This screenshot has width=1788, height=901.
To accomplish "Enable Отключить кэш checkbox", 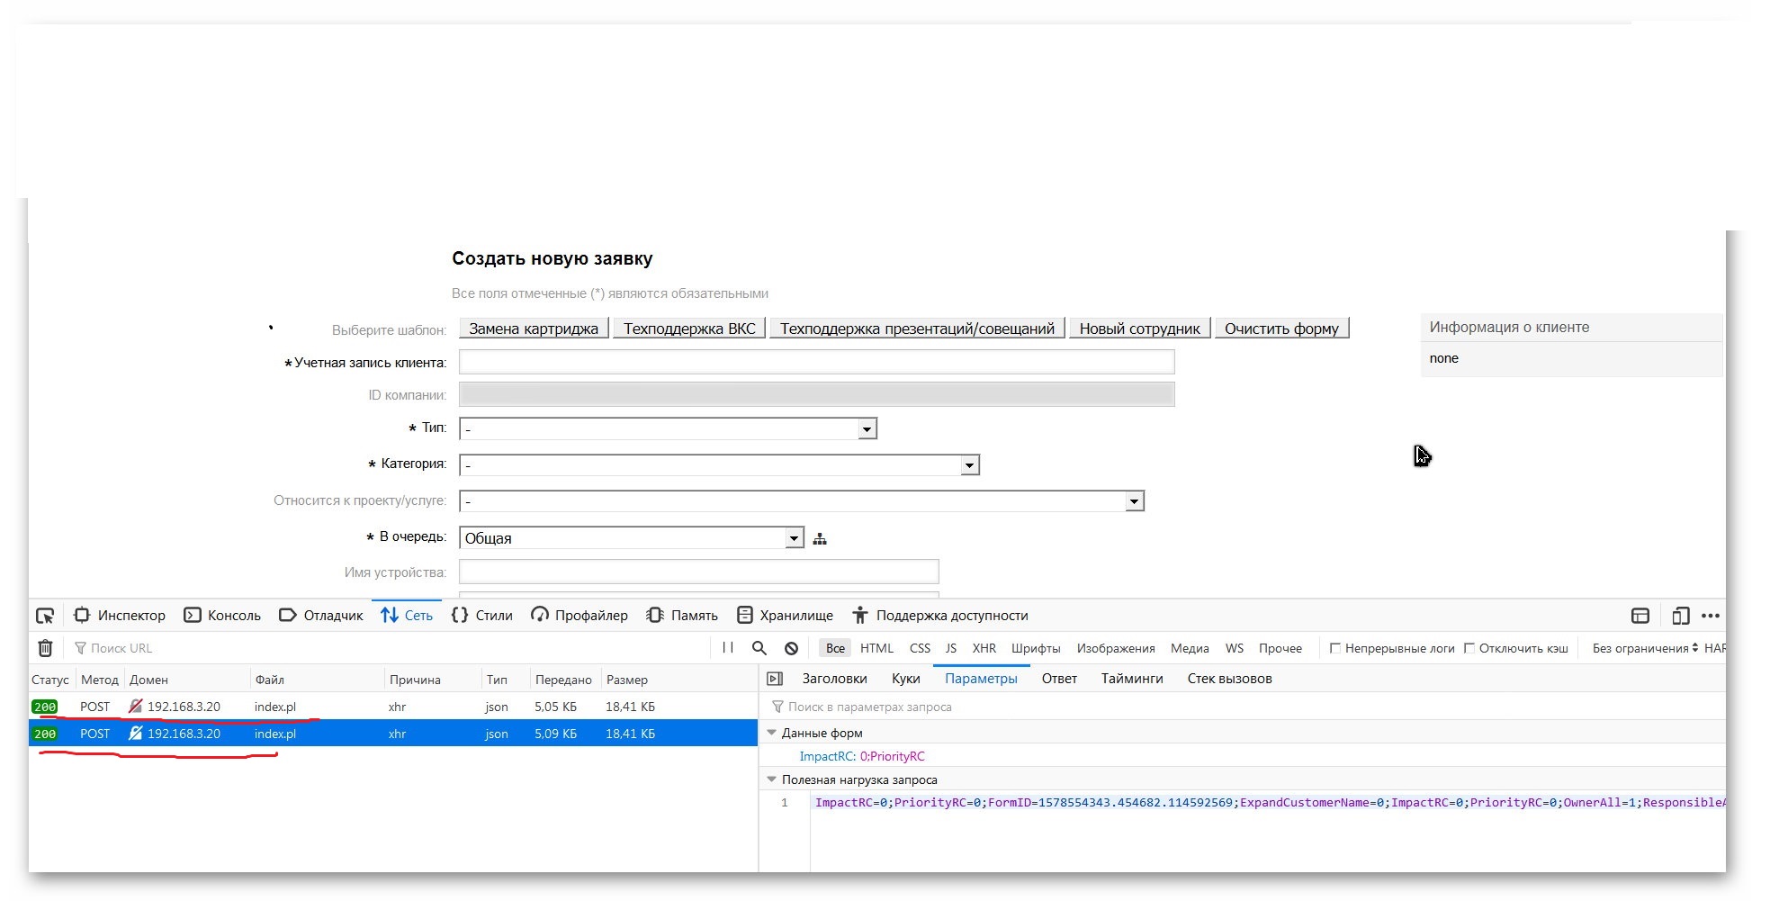I will 1469,648.
